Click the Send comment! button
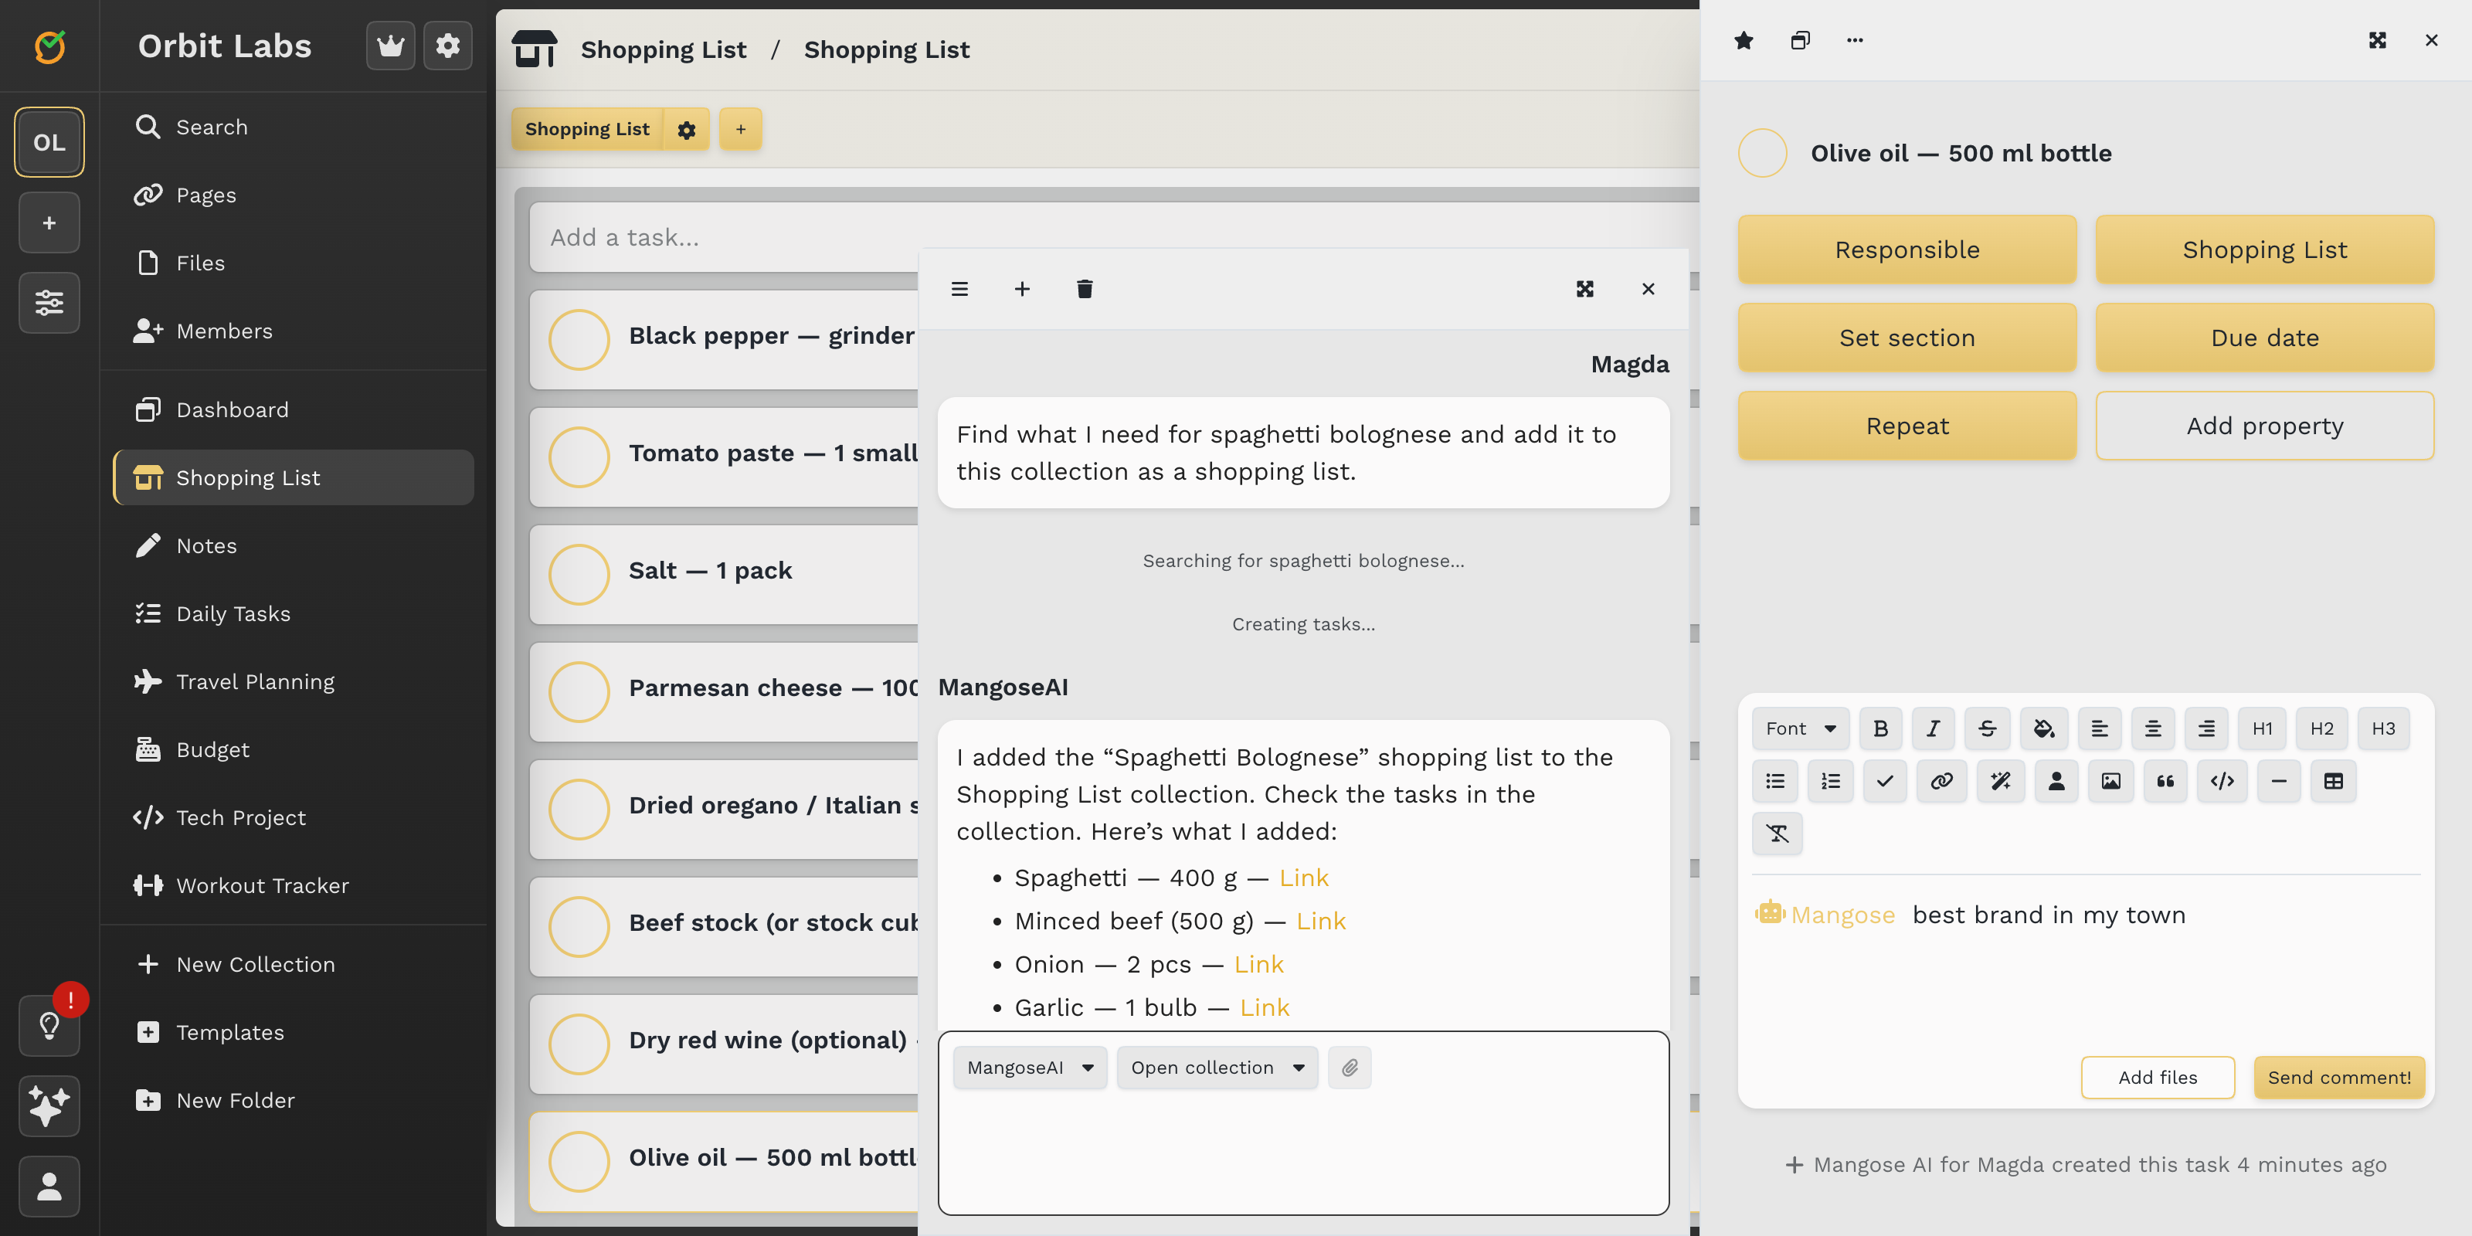The height and width of the screenshot is (1236, 2472). [x=2338, y=1077]
